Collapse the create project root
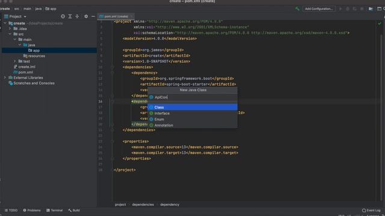 5,23
